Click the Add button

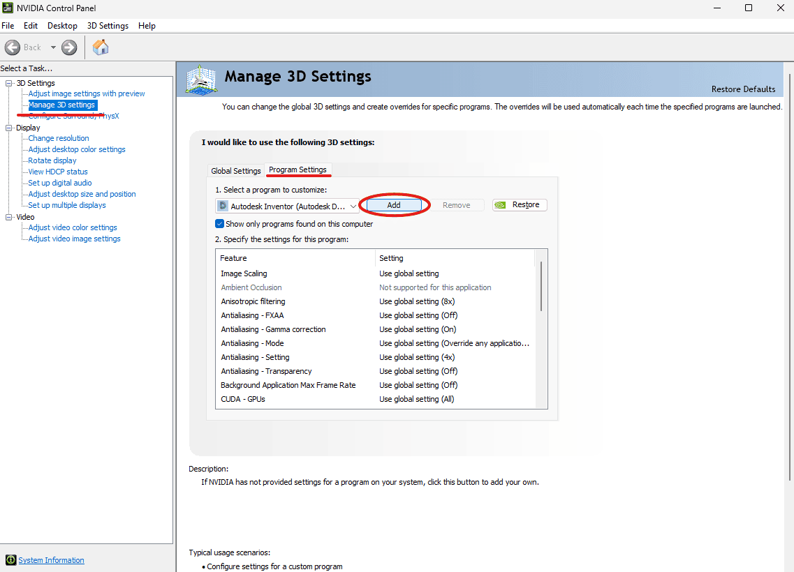(394, 205)
